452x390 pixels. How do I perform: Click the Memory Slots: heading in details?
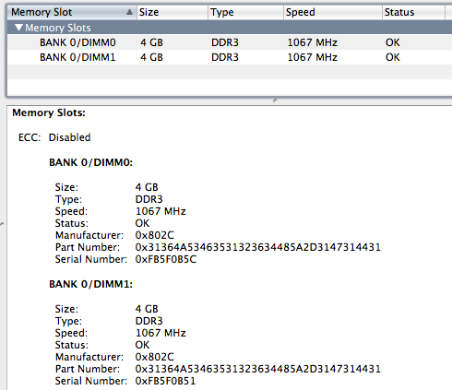[49, 112]
